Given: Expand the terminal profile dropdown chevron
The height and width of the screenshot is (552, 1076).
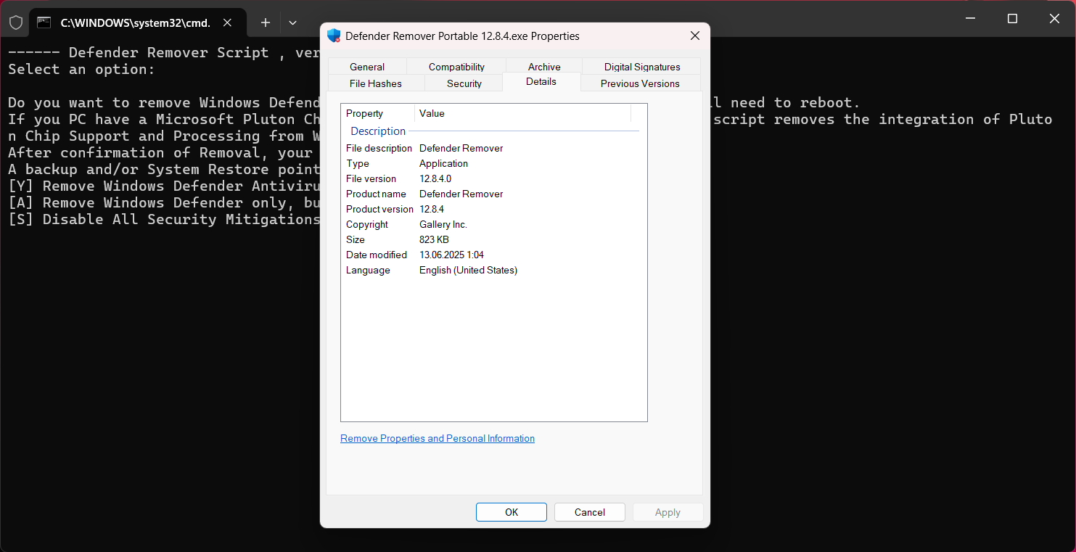Looking at the screenshot, I should [292, 22].
